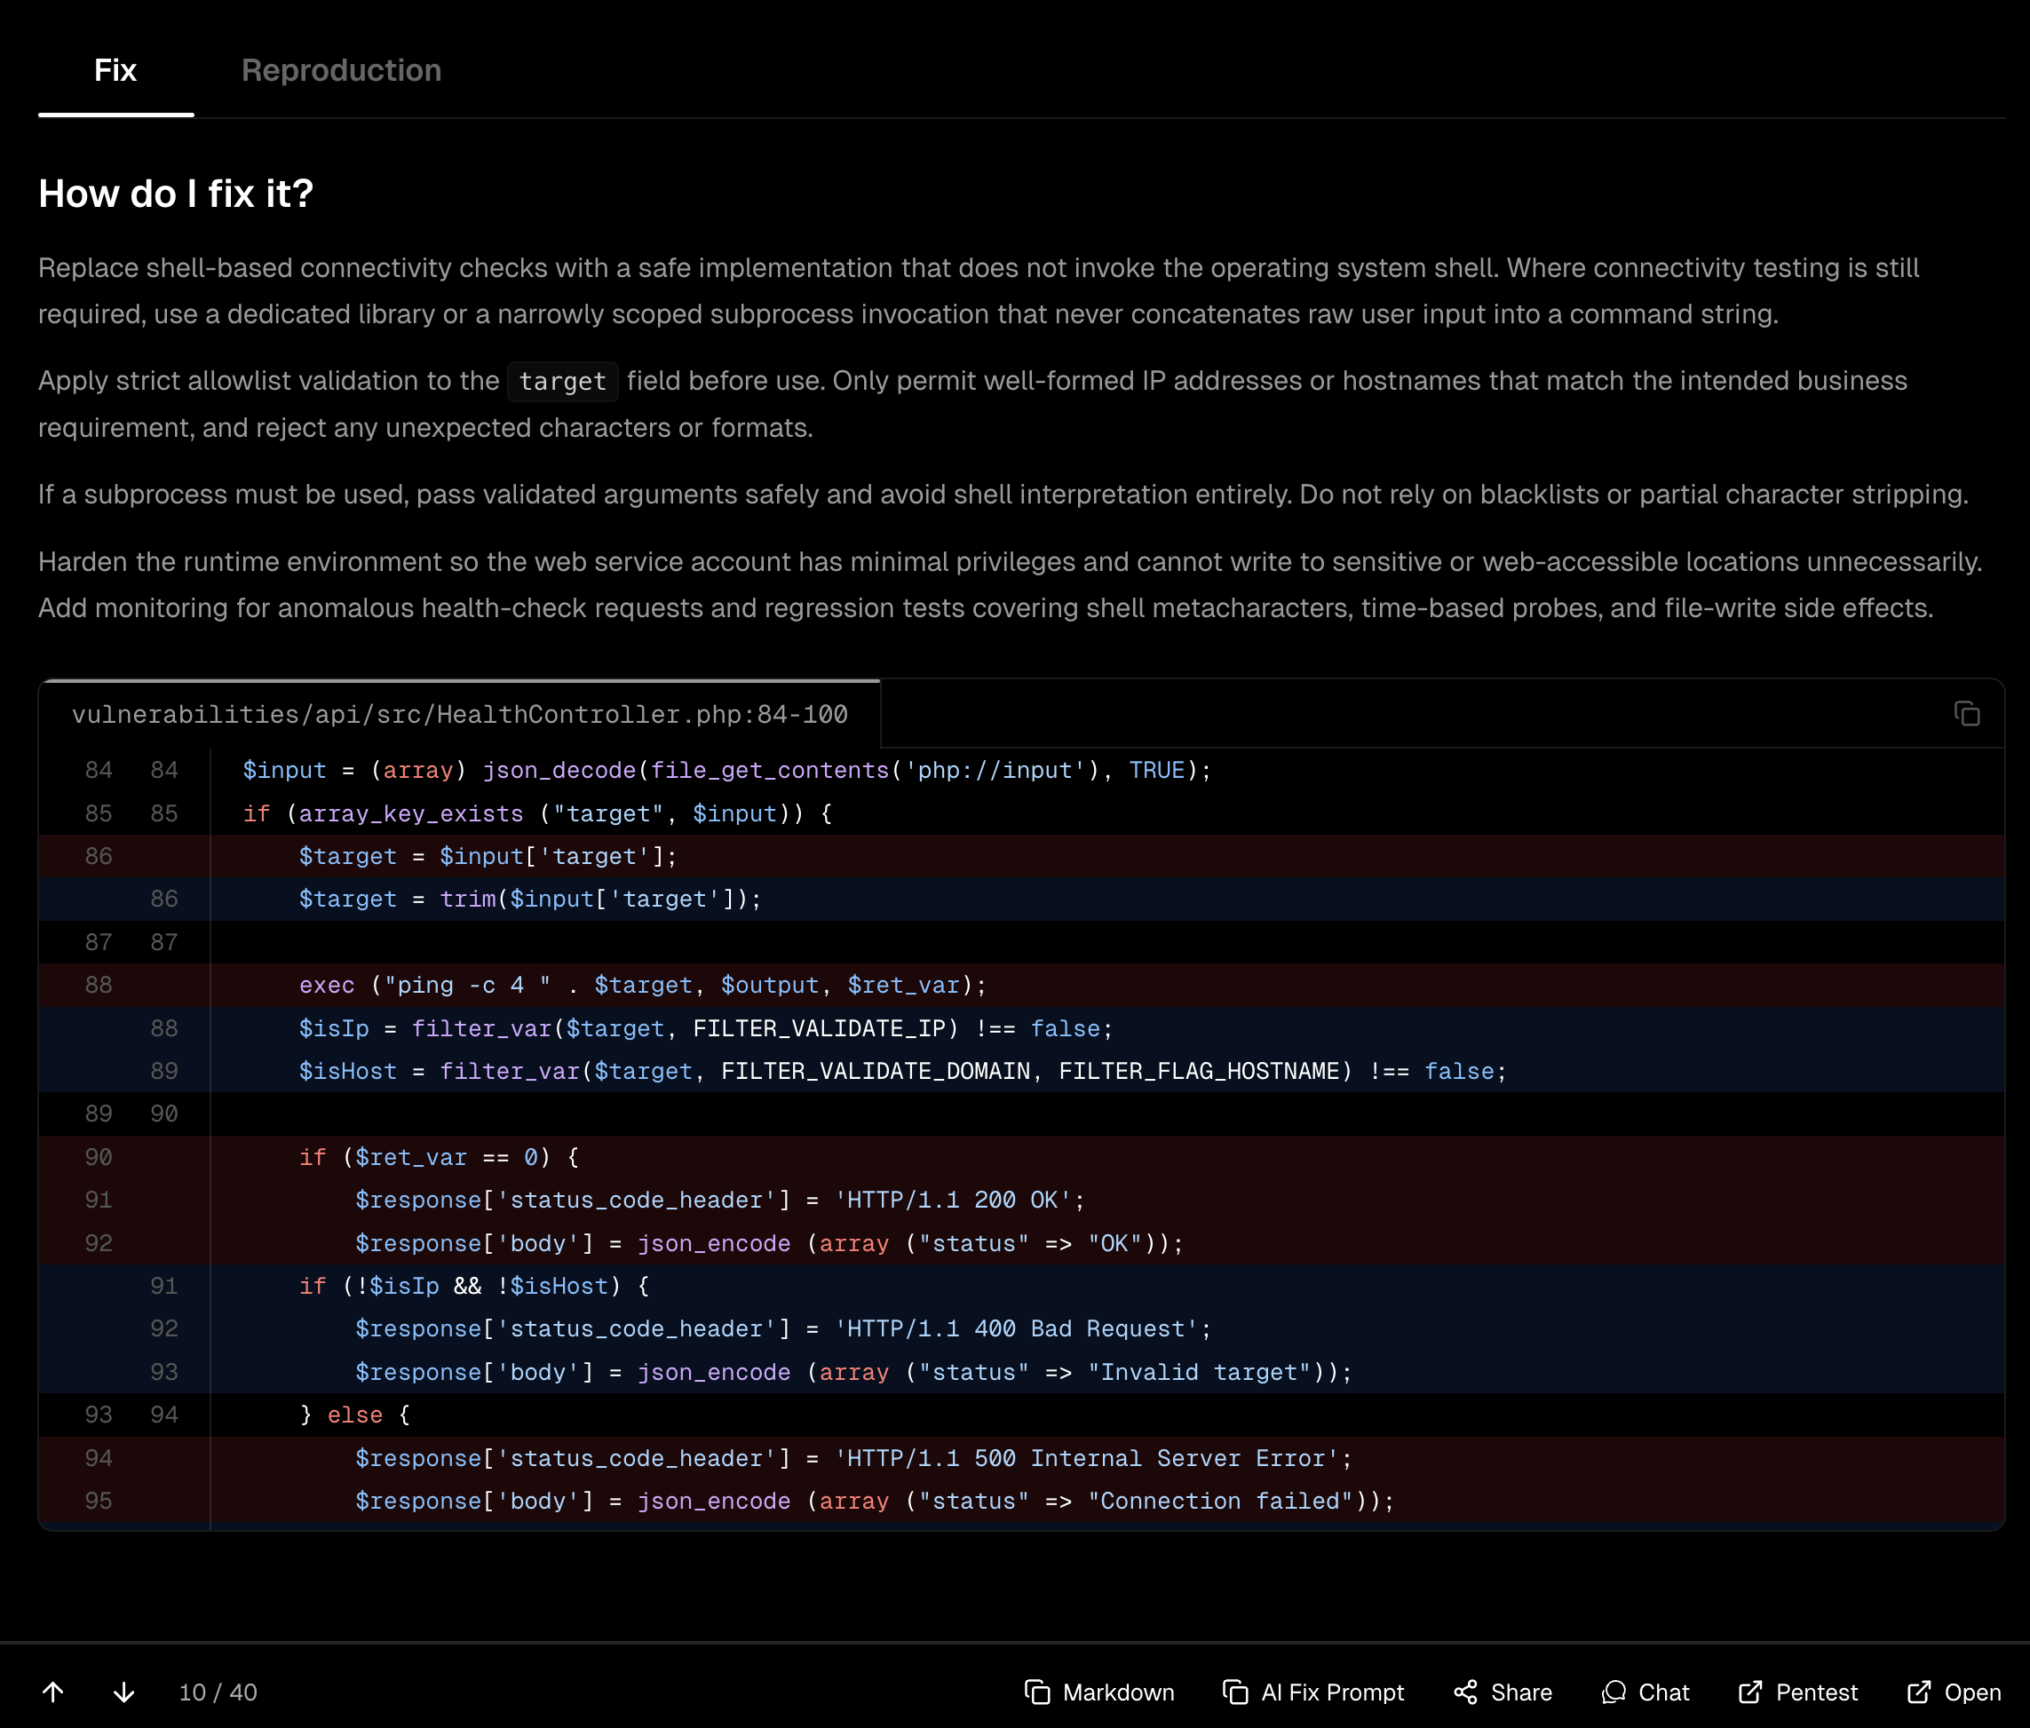Click the AI Fix Prompt copy icon
The height and width of the screenshot is (1728, 2030).
tap(1235, 1692)
